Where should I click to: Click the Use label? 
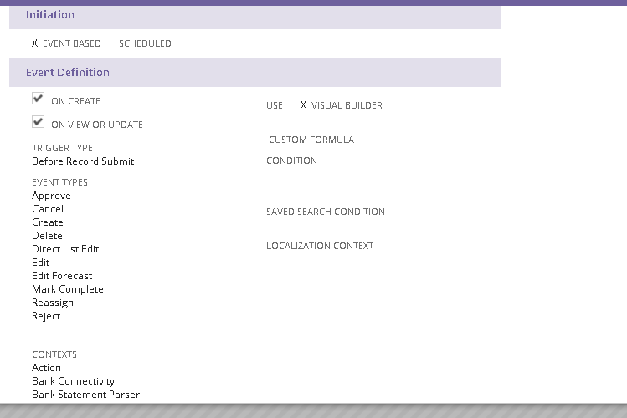click(275, 105)
